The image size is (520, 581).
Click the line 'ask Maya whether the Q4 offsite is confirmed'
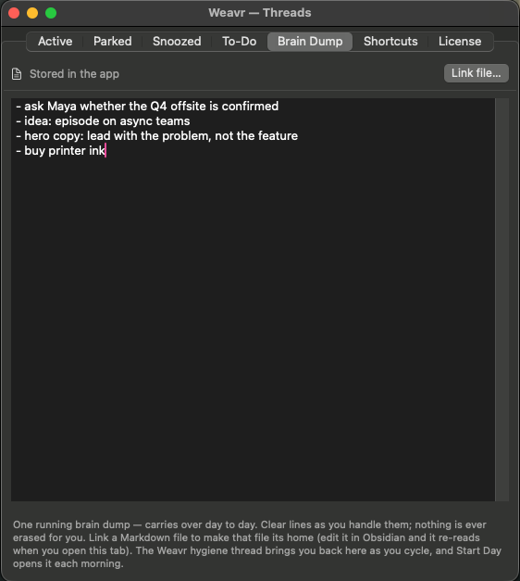click(147, 107)
